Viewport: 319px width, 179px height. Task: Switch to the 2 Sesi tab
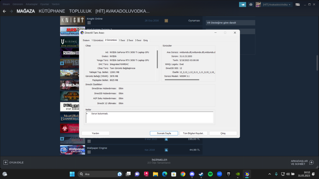tap(130, 40)
